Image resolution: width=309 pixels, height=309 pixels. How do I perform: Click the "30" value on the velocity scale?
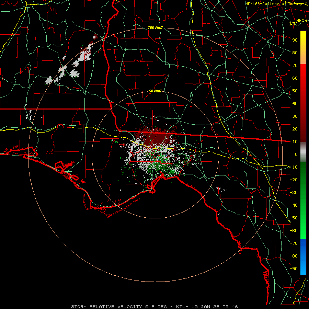pyautogui.click(x=295, y=116)
